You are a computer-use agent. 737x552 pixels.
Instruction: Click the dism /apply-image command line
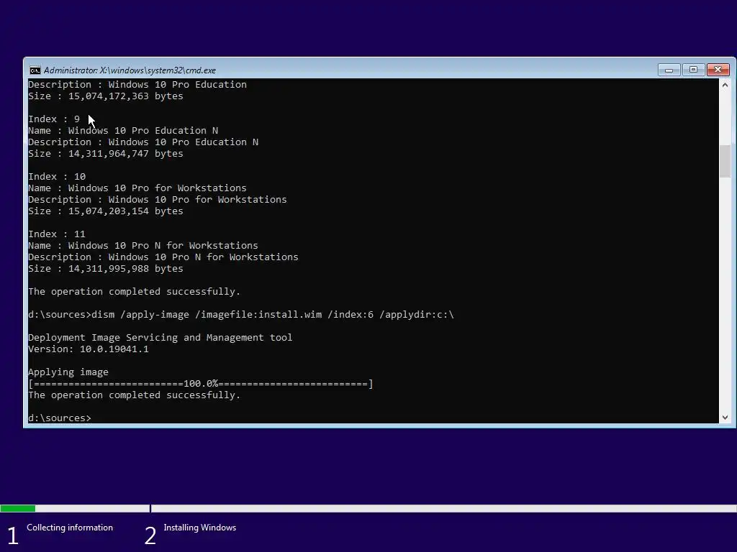coord(241,315)
